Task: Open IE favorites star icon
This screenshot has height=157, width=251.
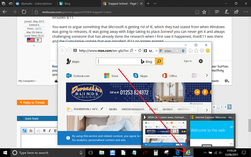Action: pos(196,51)
